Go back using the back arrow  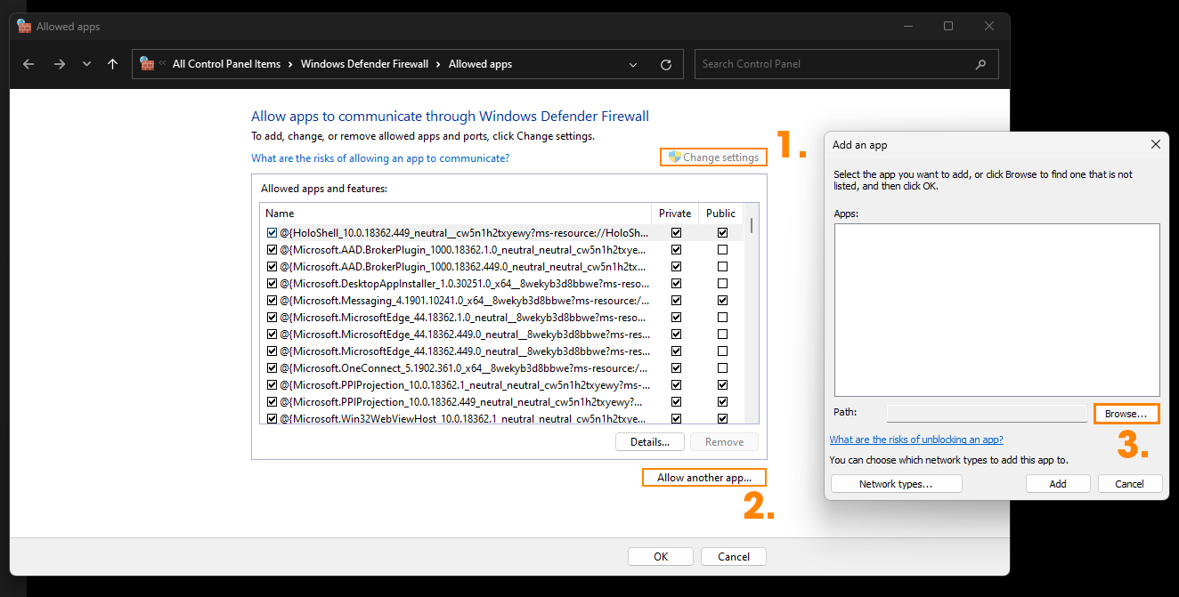pyautogui.click(x=28, y=64)
